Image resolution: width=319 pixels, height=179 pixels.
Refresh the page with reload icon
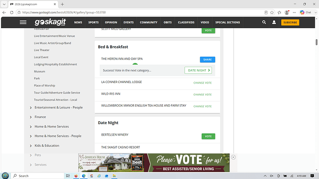coord(12,12)
